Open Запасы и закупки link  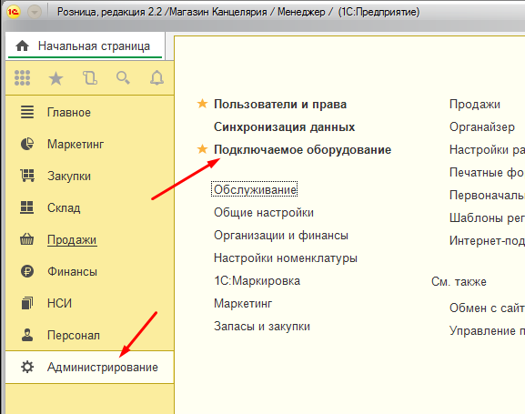pos(262,327)
